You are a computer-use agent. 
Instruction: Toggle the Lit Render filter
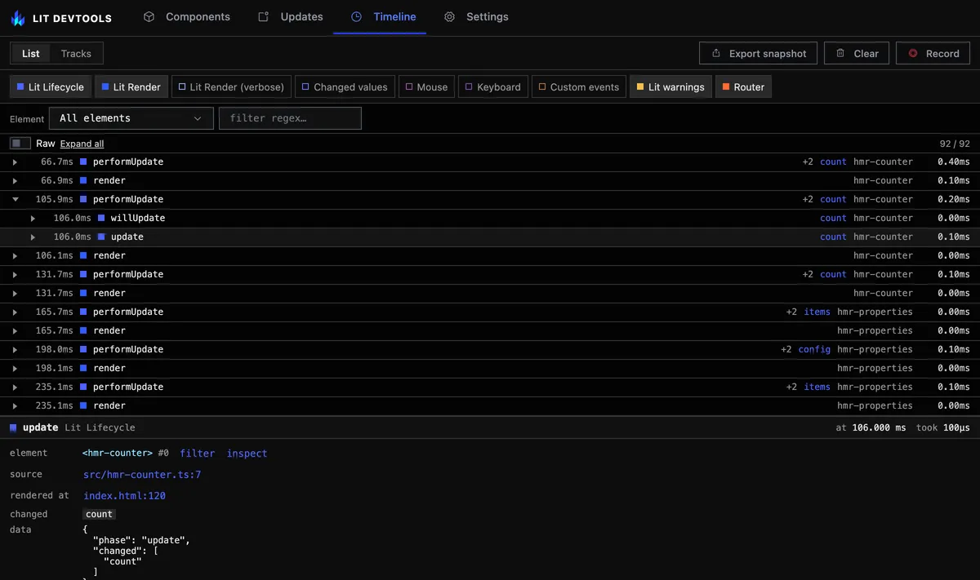[x=131, y=87]
